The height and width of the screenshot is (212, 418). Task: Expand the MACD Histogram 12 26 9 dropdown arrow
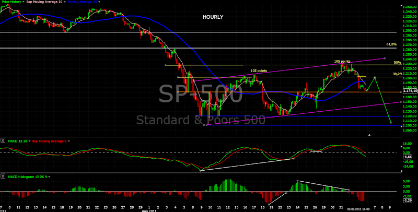pos(49,176)
